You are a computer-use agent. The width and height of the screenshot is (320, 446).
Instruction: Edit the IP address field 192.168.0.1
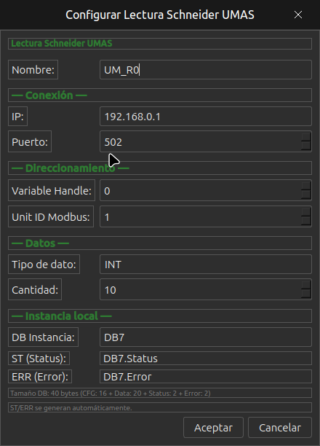pos(206,117)
